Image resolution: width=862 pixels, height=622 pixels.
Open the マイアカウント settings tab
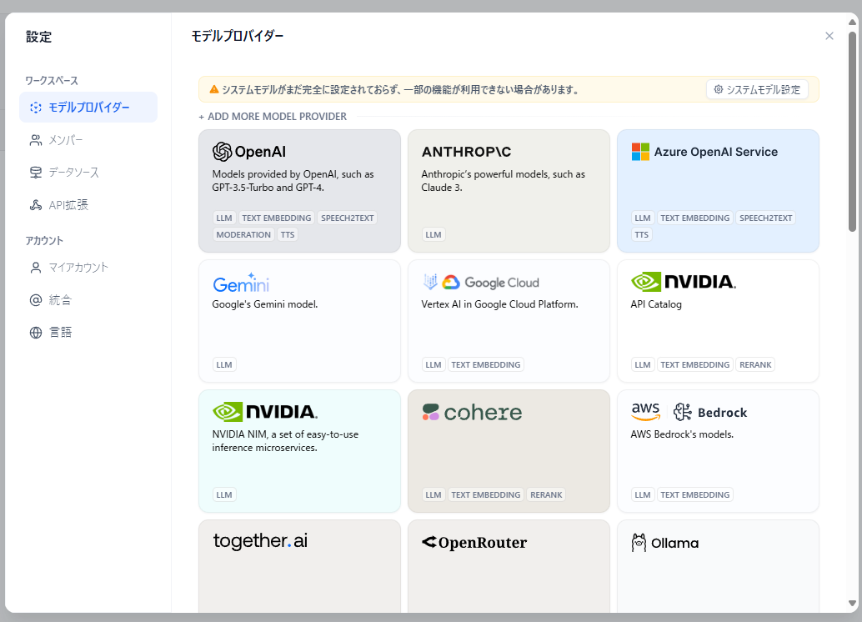click(88, 268)
